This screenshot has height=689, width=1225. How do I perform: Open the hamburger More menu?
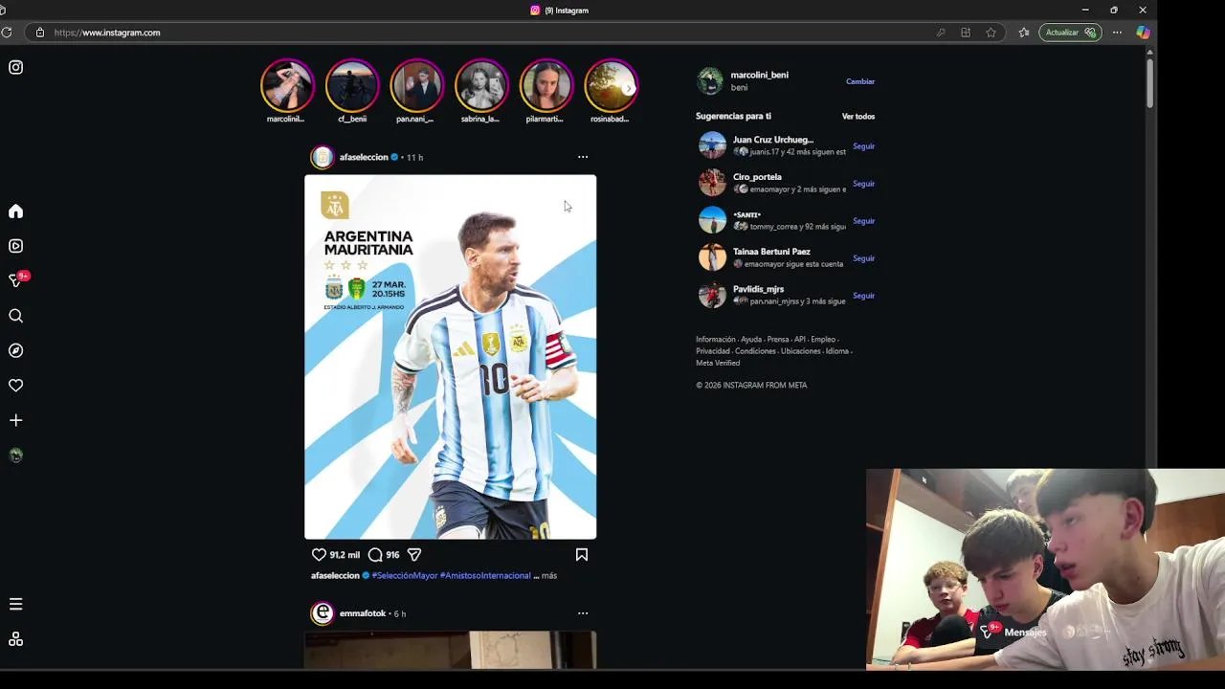tap(16, 604)
